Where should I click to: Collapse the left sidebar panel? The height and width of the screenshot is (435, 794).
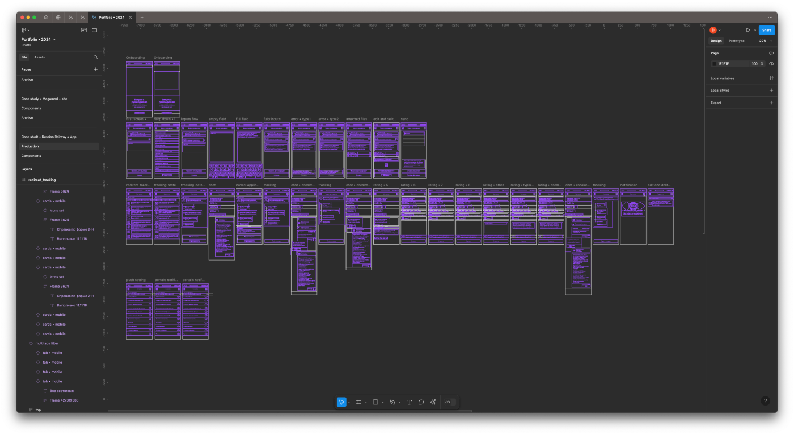[x=94, y=30]
